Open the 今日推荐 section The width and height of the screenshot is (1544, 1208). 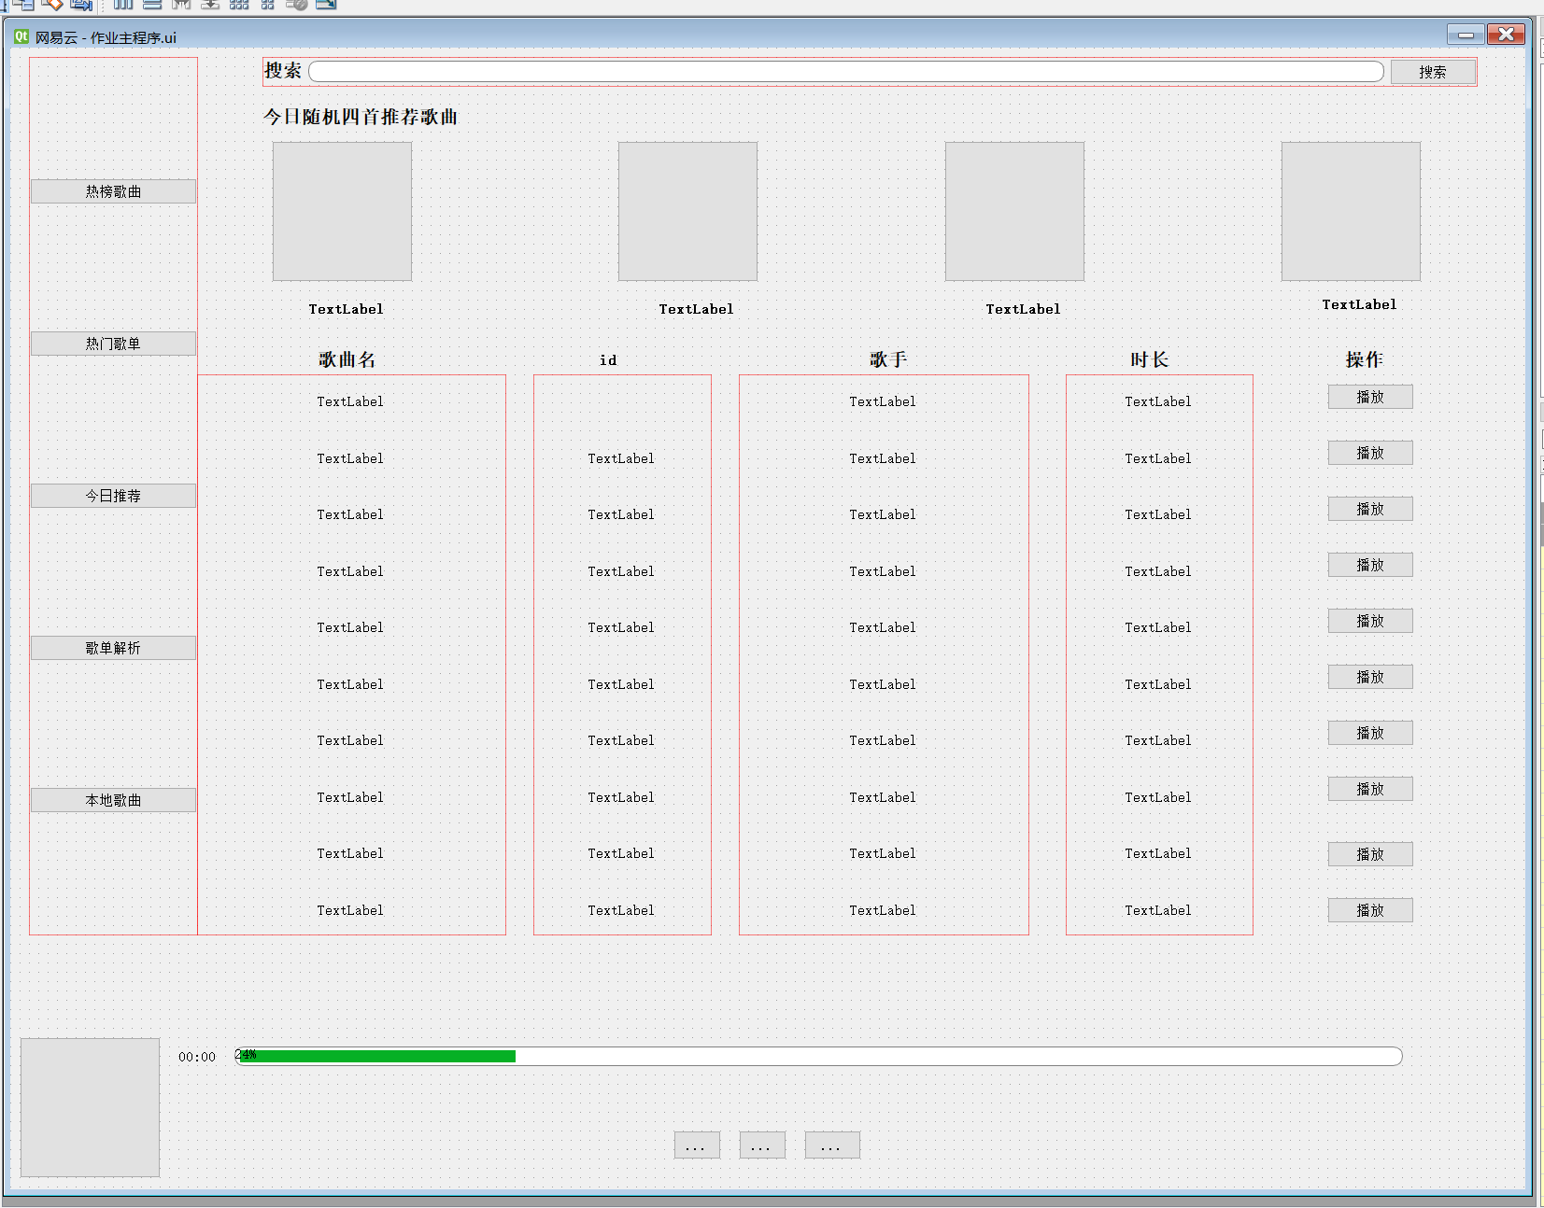tap(113, 496)
